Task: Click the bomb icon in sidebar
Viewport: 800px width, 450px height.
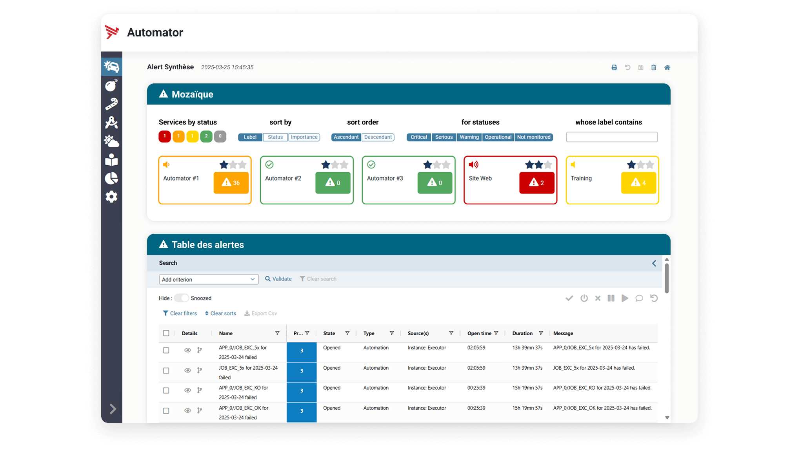Action: pos(111,85)
